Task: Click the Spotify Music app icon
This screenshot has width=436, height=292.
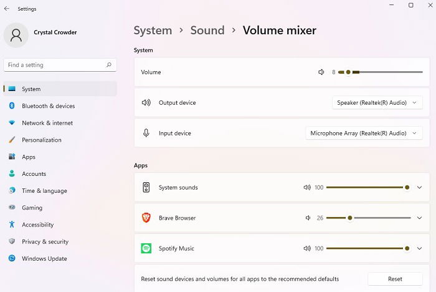Action: point(146,248)
